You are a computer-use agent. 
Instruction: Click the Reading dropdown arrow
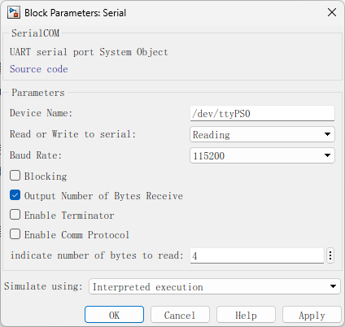pyautogui.click(x=327, y=134)
